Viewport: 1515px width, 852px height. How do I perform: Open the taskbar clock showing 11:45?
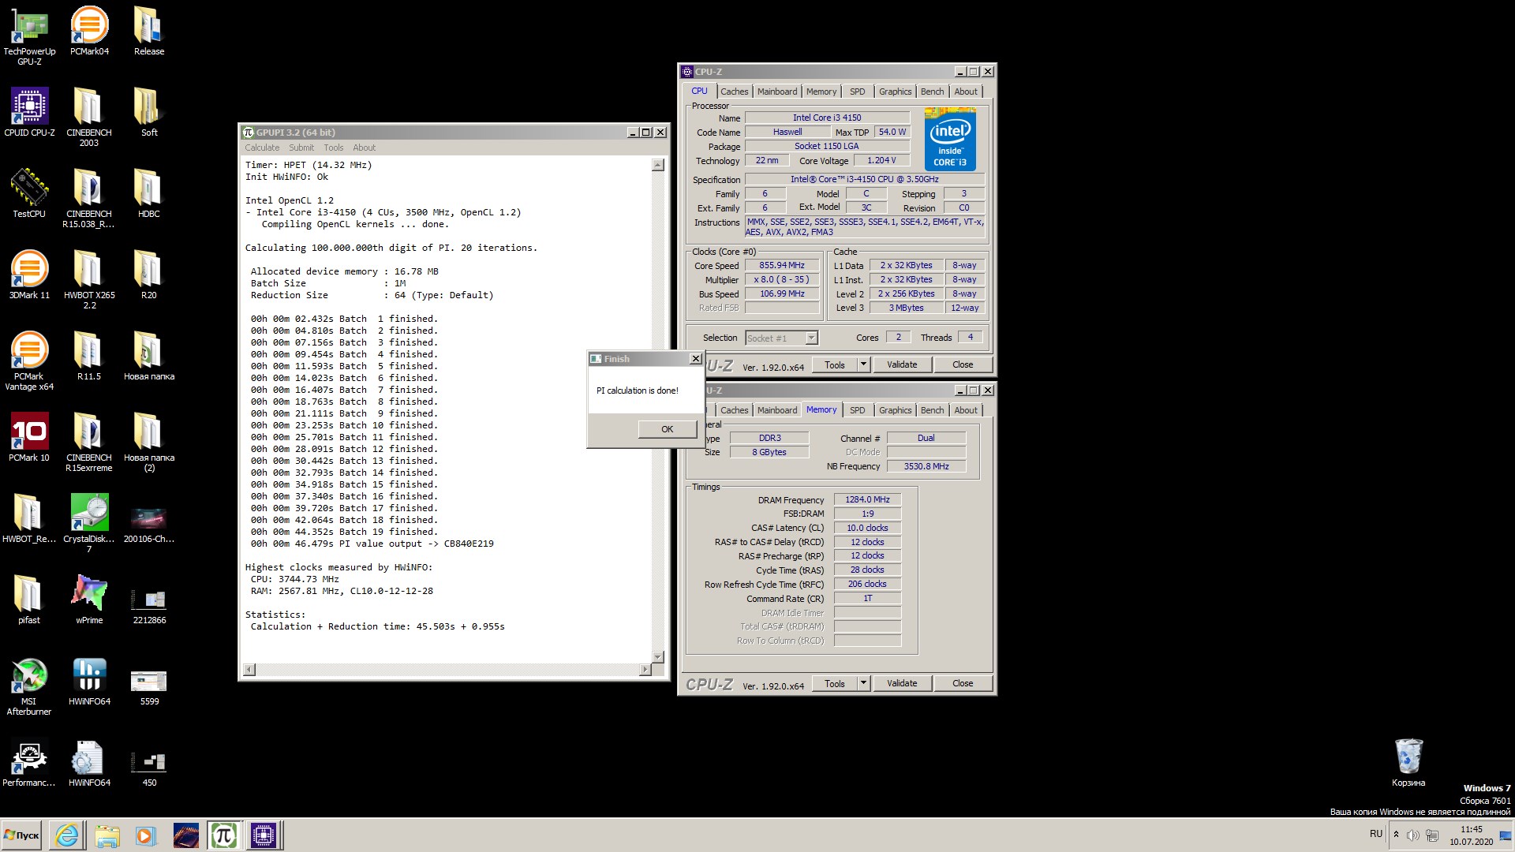pos(1471,835)
